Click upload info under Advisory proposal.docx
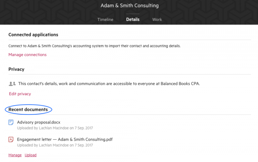 (55, 128)
